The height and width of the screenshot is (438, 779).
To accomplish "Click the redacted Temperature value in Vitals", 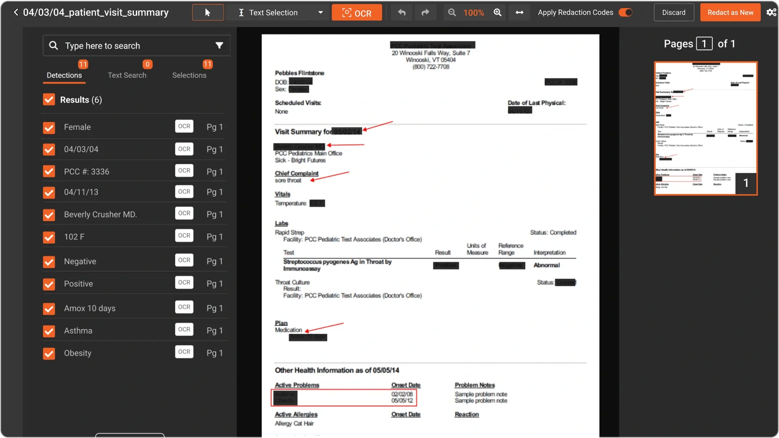I will pos(317,203).
